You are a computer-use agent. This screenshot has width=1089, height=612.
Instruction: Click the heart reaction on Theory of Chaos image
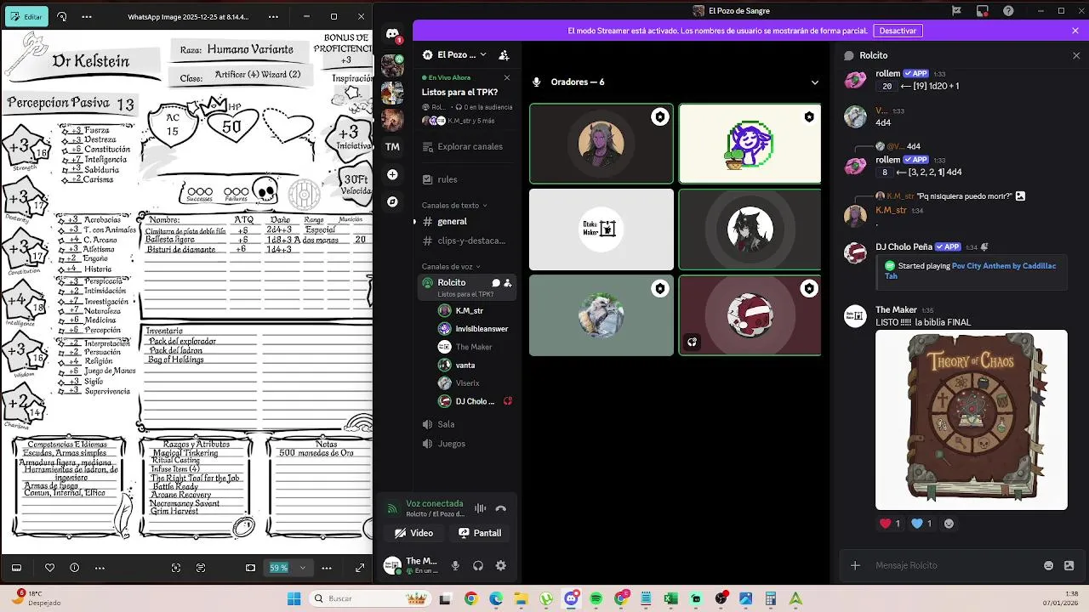890,524
